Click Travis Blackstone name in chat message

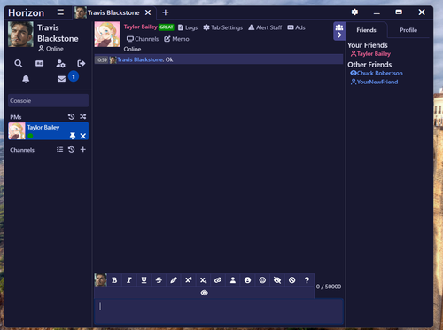point(140,59)
